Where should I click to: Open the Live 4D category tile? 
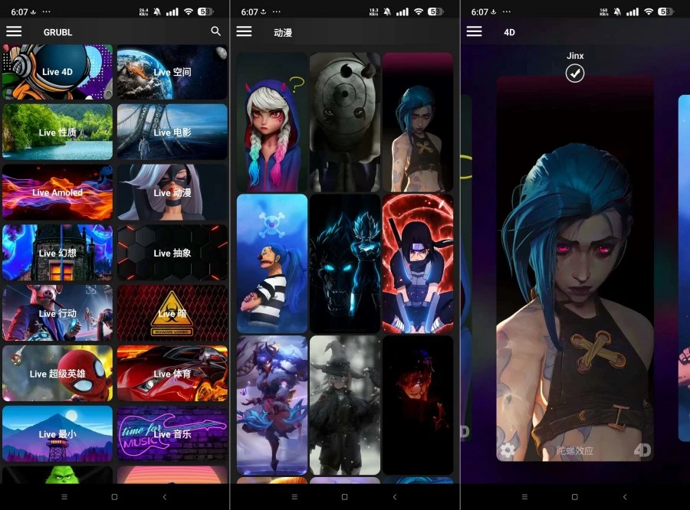58,72
